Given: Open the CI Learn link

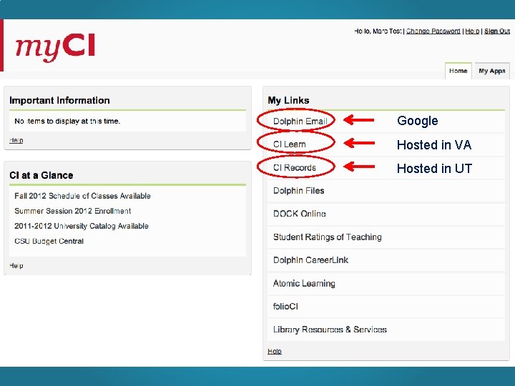Looking at the screenshot, I should click(x=290, y=144).
